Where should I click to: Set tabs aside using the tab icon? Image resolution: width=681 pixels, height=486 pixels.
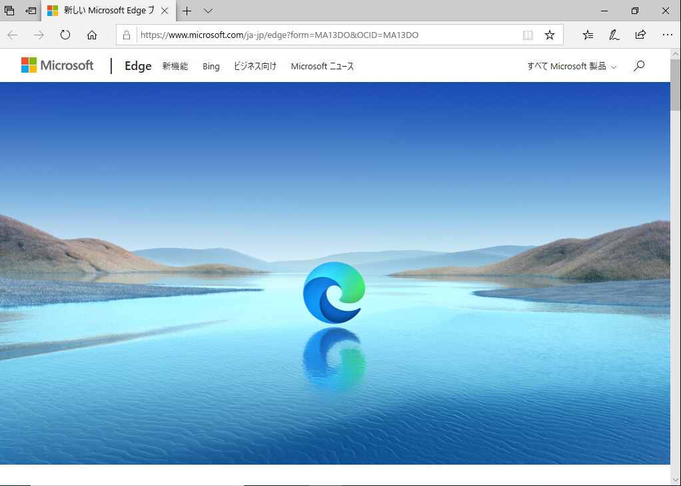31,11
